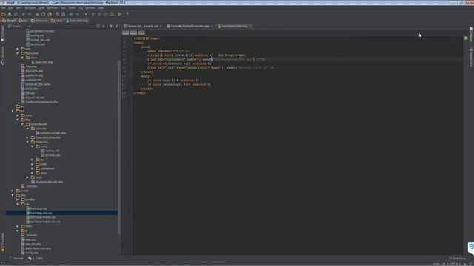Click the Open folder toolbar icon

pos(3,14)
